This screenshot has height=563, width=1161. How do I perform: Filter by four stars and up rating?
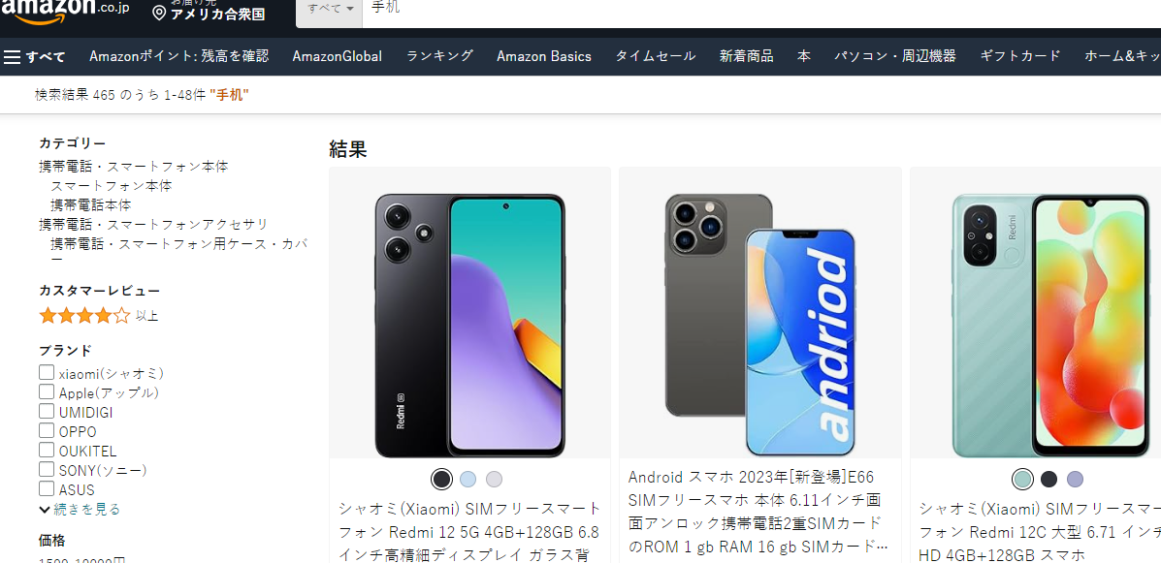click(x=99, y=316)
